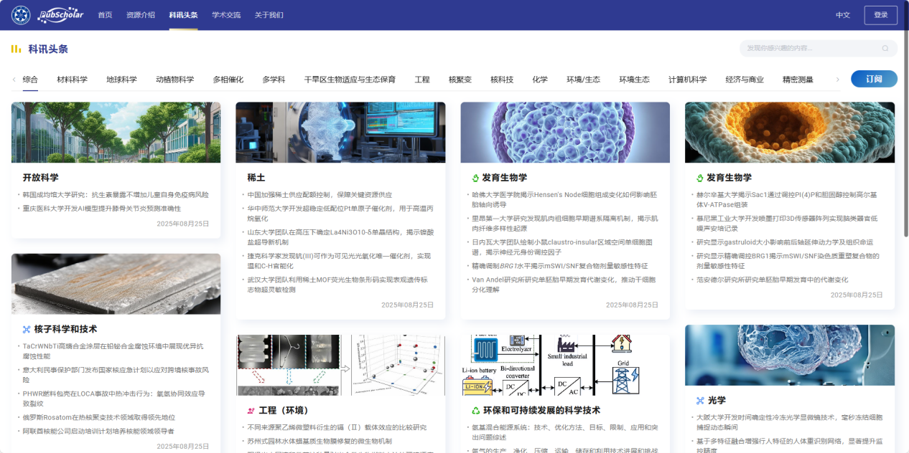
Task: Open the 中文 language selector
Action: point(842,15)
